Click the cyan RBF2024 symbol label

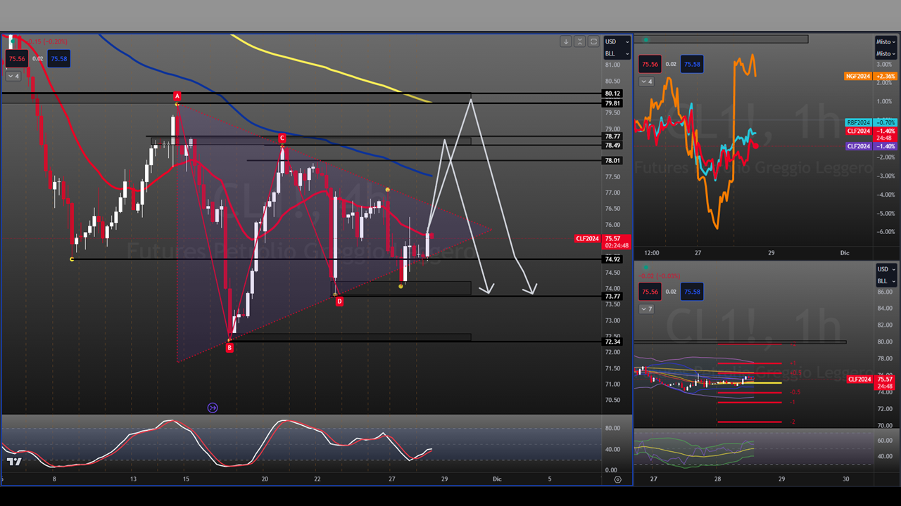pos(859,122)
